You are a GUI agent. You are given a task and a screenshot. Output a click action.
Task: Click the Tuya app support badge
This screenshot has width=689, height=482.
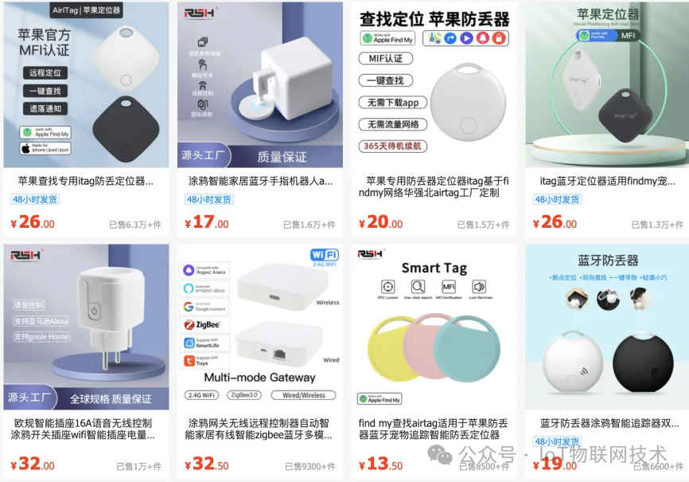pyautogui.click(x=204, y=361)
